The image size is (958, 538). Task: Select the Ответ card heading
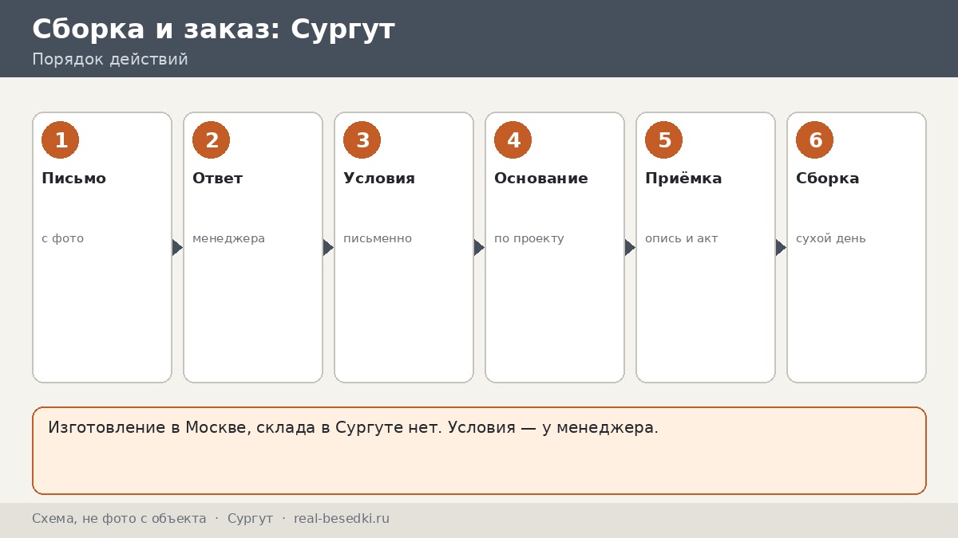coord(217,179)
